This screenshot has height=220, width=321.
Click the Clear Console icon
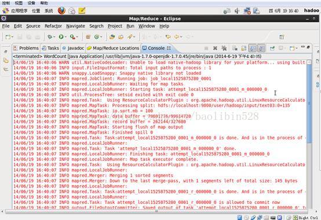[x=235, y=48]
